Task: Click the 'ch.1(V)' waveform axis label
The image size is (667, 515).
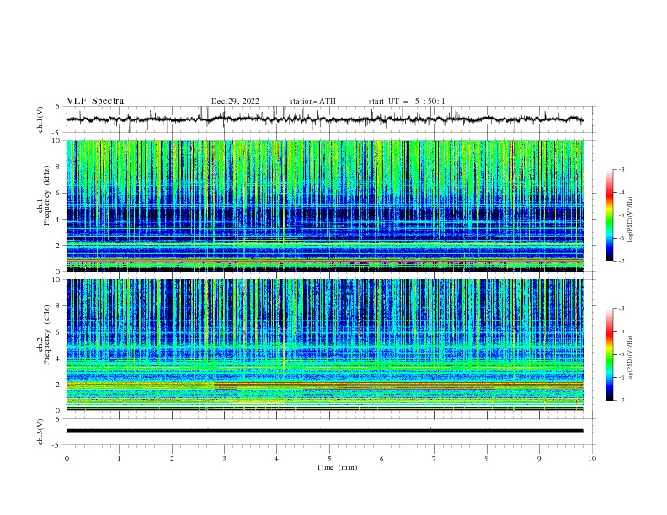Action: click(40, 119)
